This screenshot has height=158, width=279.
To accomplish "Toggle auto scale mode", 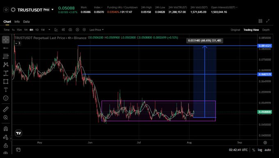I will [x=268, y=150].
